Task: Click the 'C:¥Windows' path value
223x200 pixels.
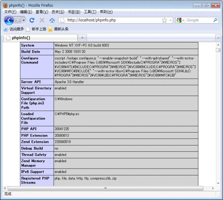Action: 64,99
